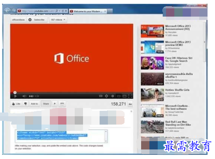Stop loading with address bar X icon

(66, 11)
